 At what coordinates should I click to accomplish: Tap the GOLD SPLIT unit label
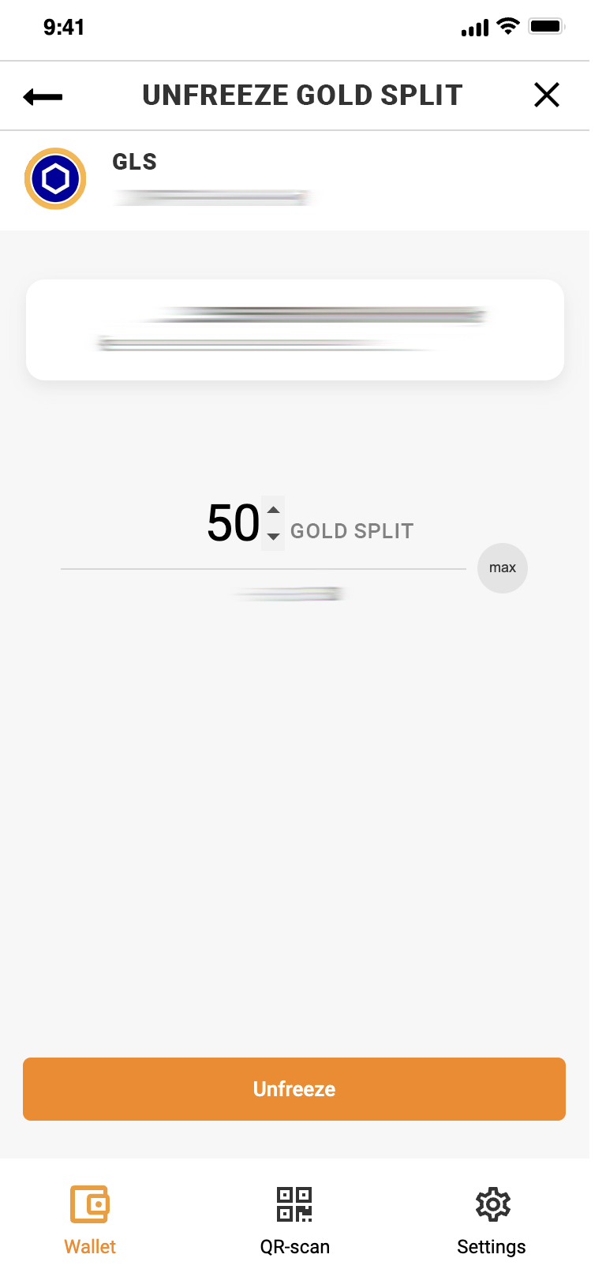(352, 531)
